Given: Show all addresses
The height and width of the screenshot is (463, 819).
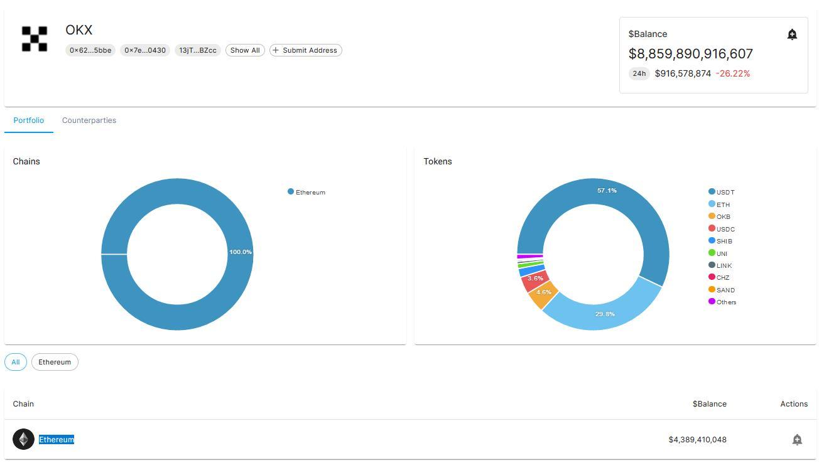Looking at the screenshot, I should (x=245, y=50).
